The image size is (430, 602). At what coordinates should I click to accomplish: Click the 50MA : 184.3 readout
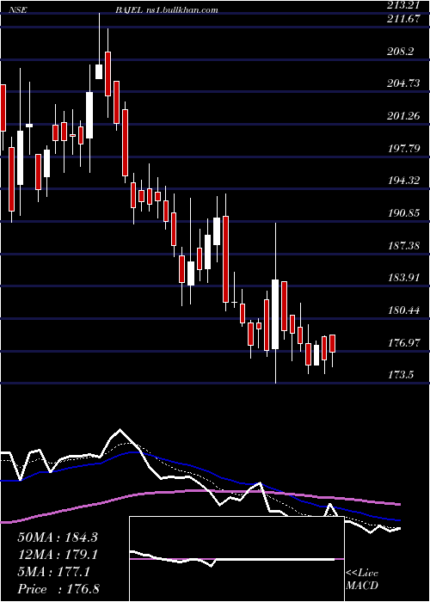coord(58,537)
